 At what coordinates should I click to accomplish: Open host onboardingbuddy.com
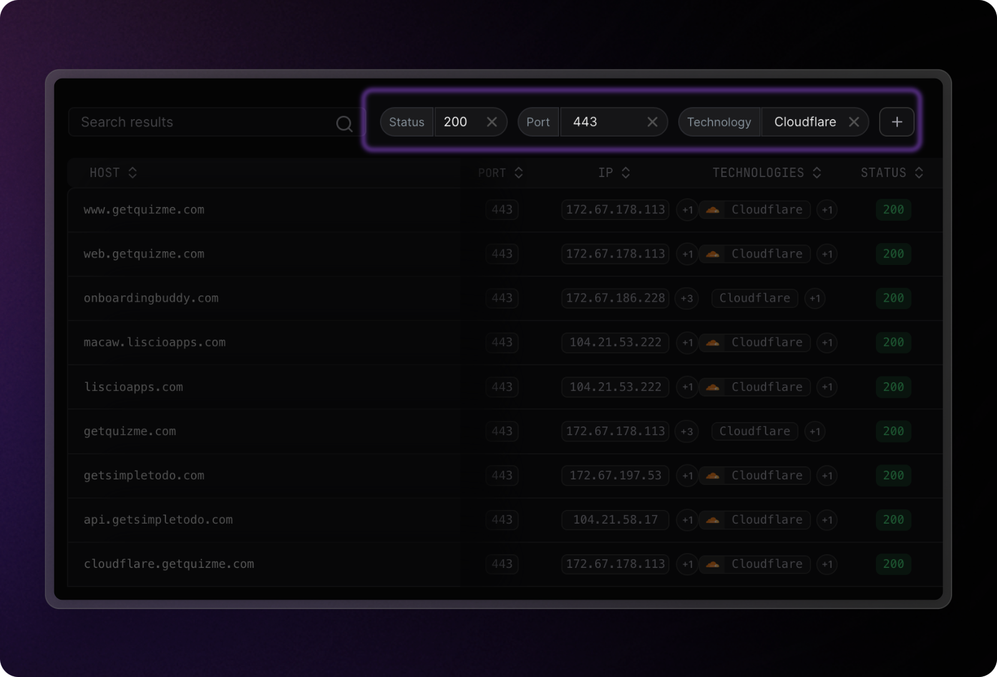point(151,299)
